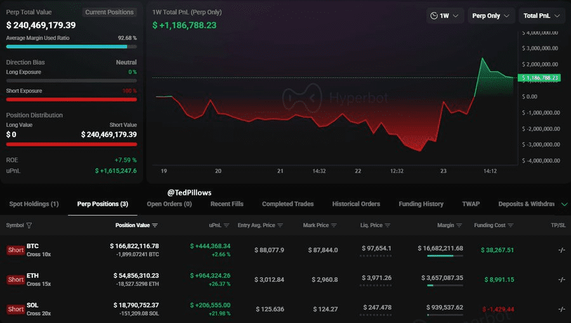Open the Perp Only dropdown
The width and height of the screenshot is (571, 323).
click(490, 16)
